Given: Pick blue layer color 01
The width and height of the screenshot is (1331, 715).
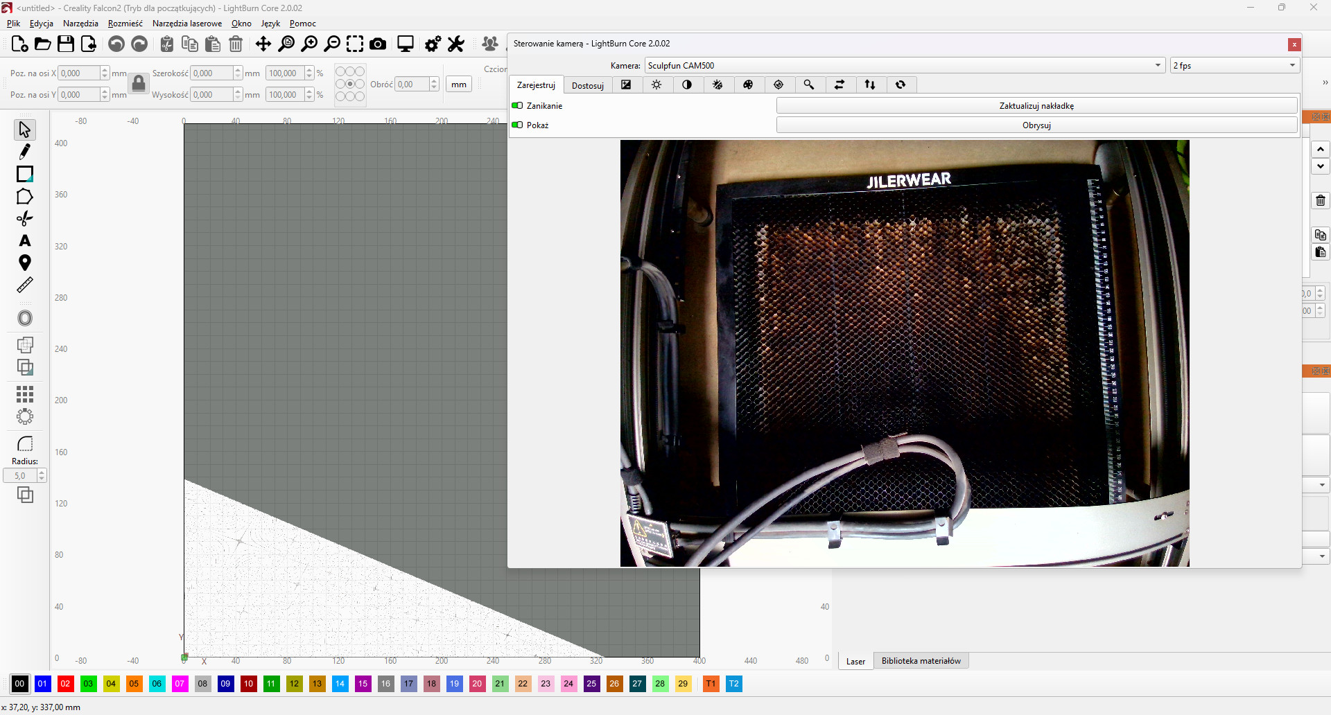Looking at the screenshot, I should click(42, 684).
